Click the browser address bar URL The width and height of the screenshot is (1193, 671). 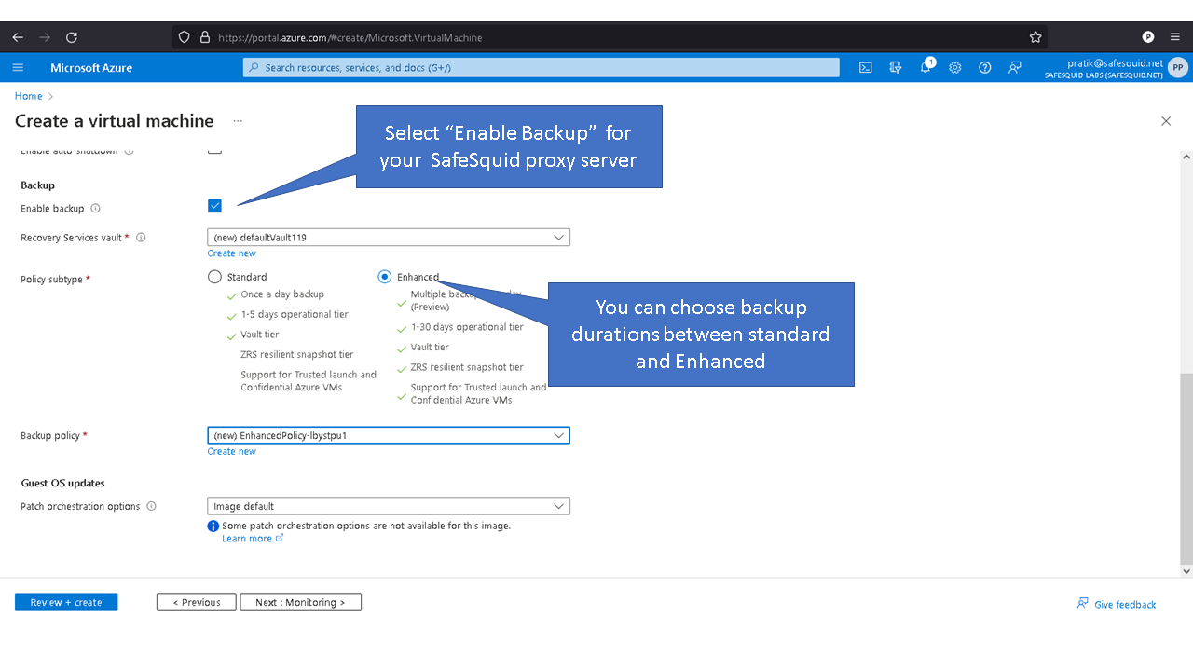[350, 37]
